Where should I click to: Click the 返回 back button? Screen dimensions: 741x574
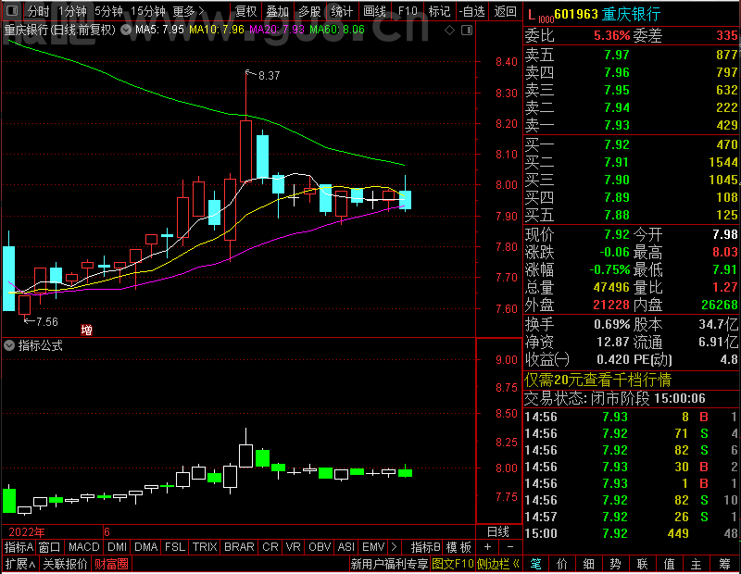[x=505, y=11]
